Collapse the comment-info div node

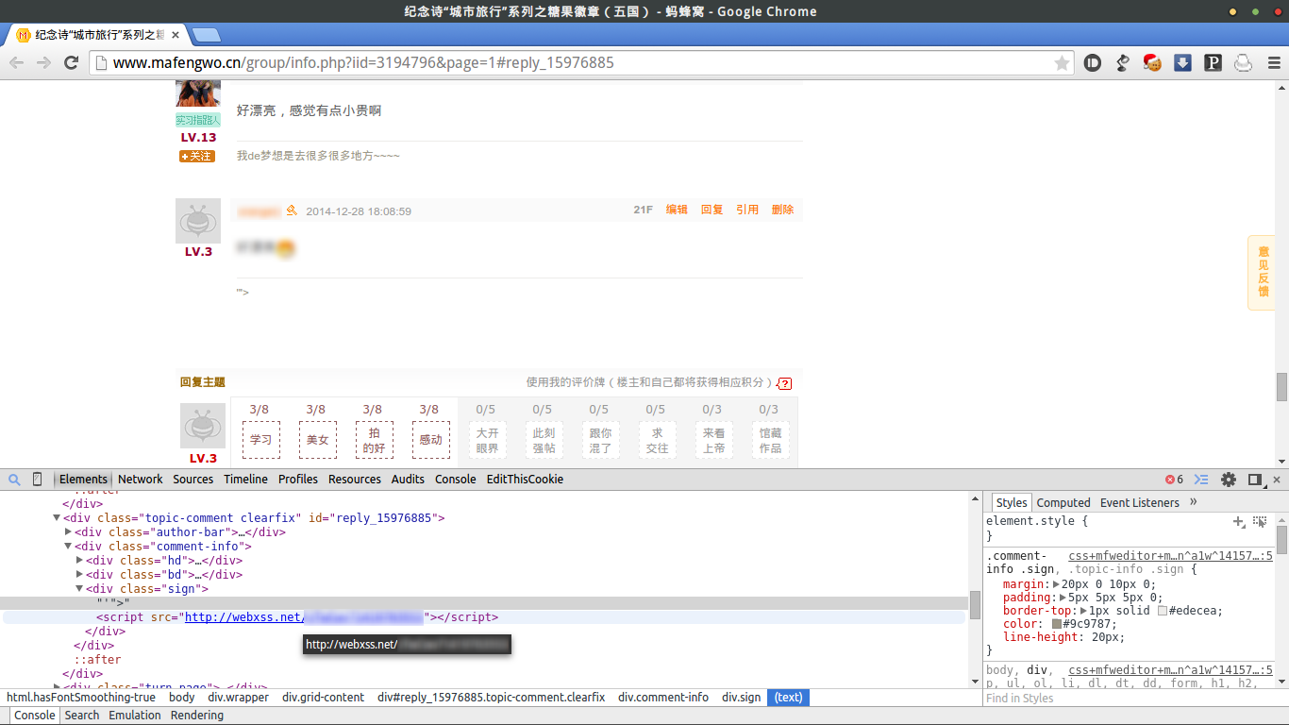(68, 547)
